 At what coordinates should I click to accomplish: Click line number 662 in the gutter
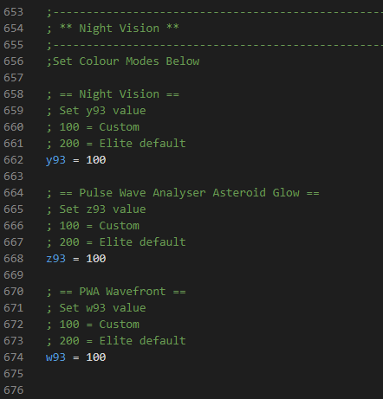coord(14,160)
